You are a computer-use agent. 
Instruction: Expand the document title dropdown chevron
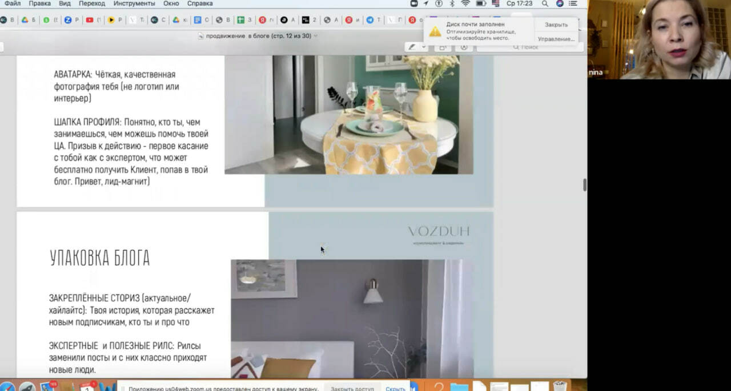coord(316,36)
